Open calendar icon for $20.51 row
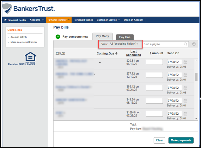 (185, 62)
